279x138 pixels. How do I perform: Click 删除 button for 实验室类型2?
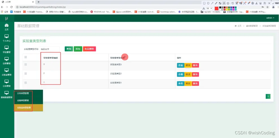pos(195,75)
